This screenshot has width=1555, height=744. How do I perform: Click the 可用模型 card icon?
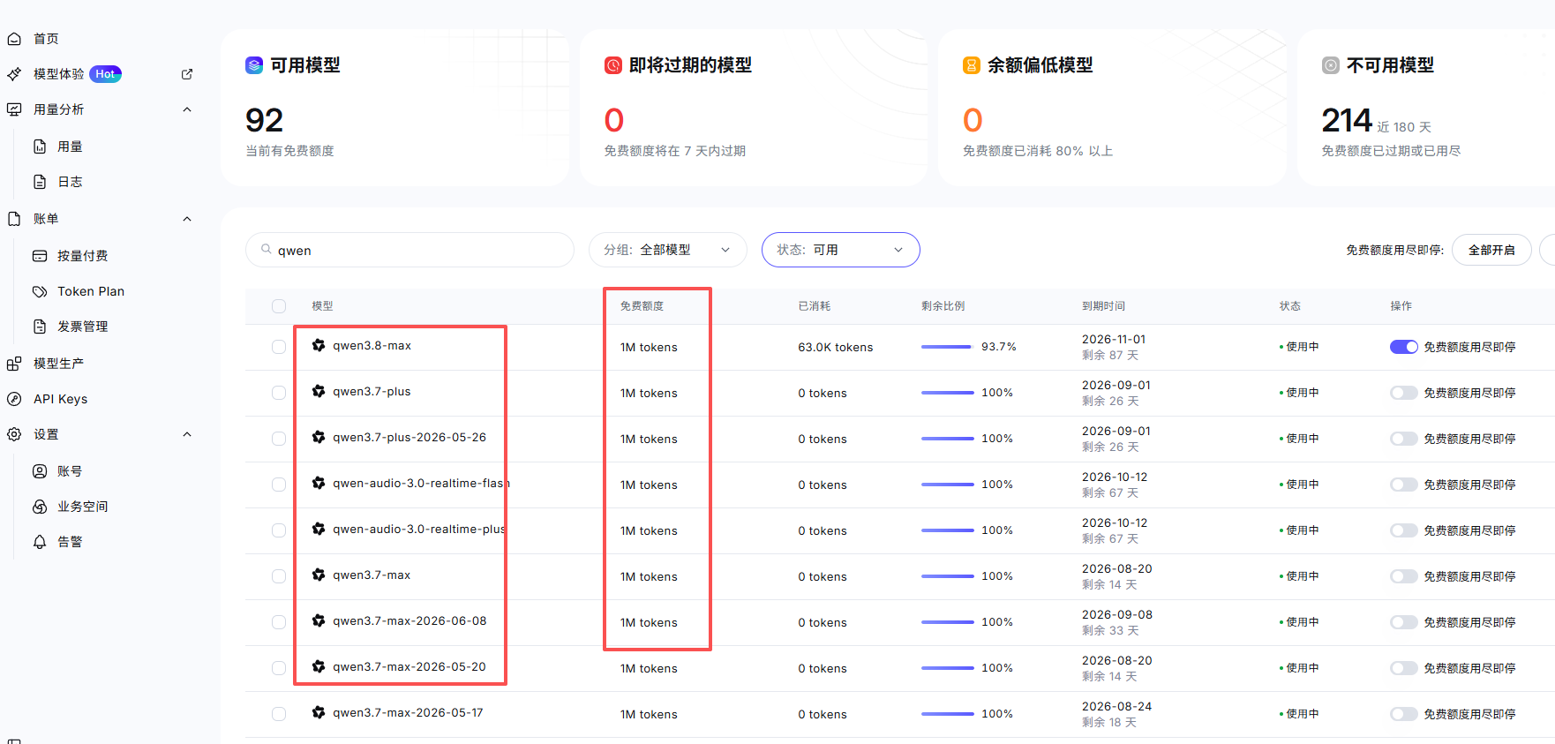[254, 65]
